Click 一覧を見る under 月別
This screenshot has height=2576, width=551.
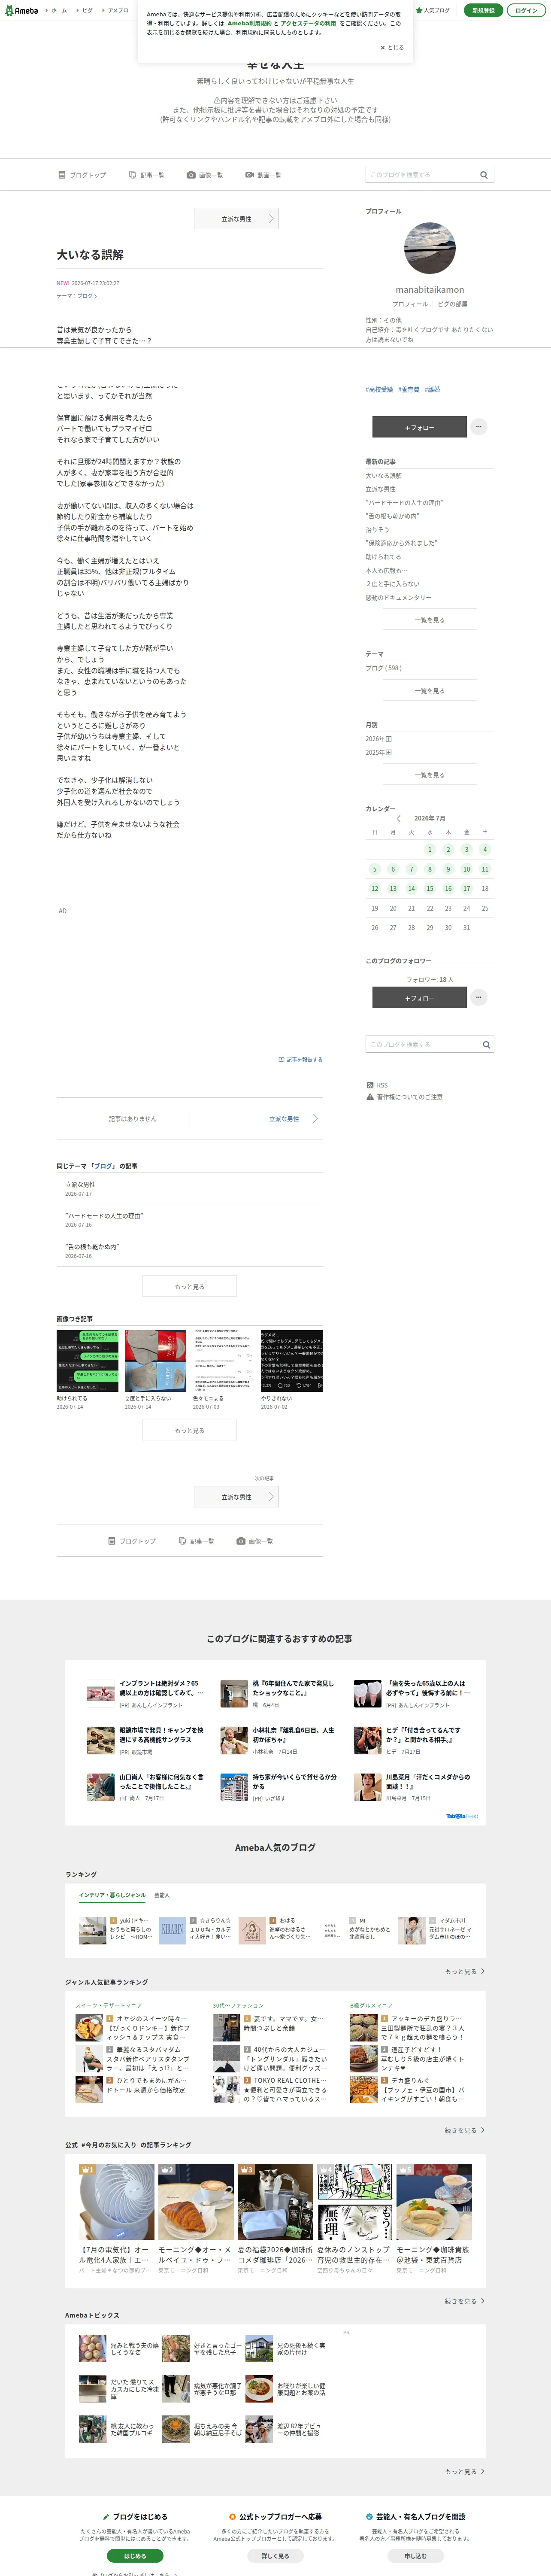click(430, 775)
